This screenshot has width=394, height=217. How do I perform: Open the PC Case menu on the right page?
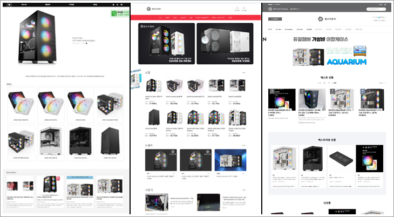[x=278, y=30]
